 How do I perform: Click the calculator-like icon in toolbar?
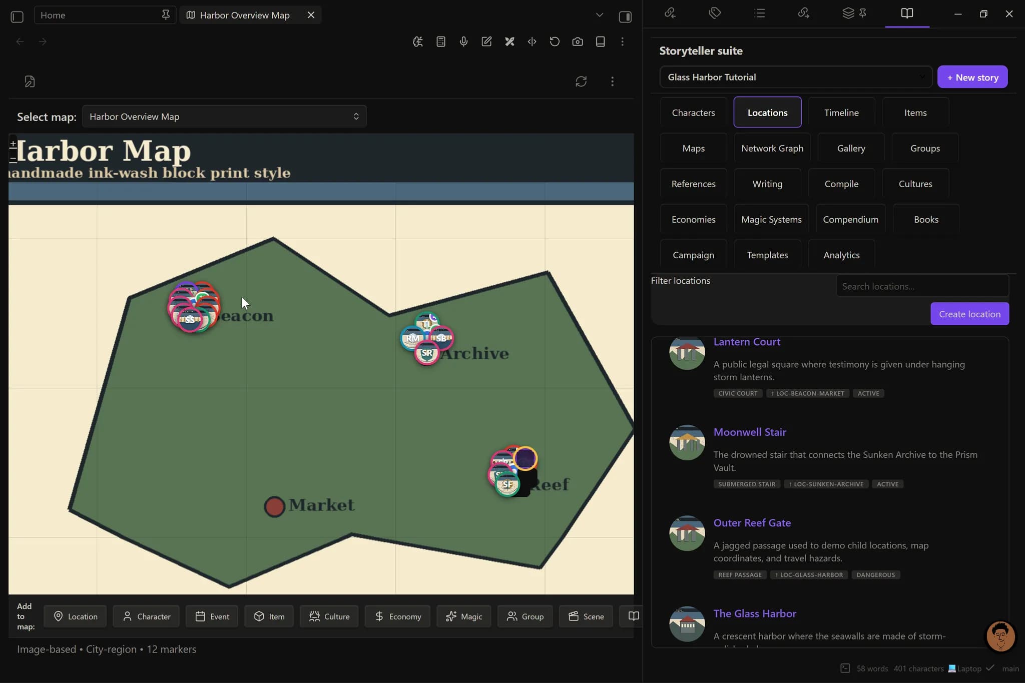441,42
